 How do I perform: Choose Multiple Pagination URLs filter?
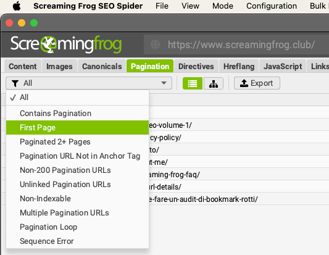pos(77,212)
